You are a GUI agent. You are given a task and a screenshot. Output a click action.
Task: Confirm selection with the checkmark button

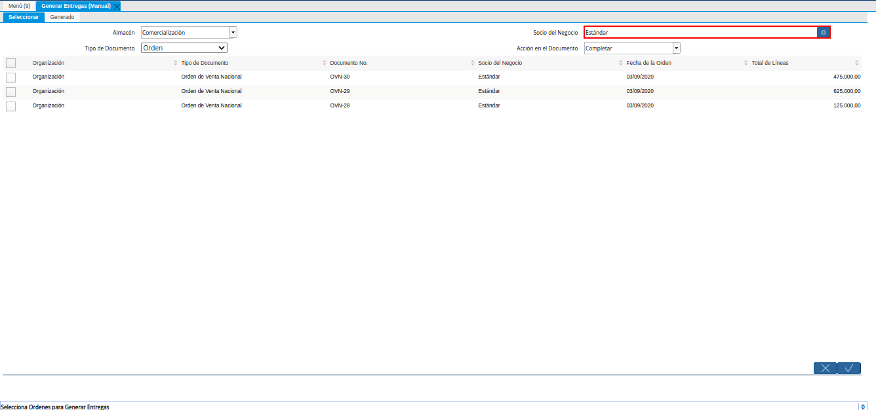click(849, 368)
